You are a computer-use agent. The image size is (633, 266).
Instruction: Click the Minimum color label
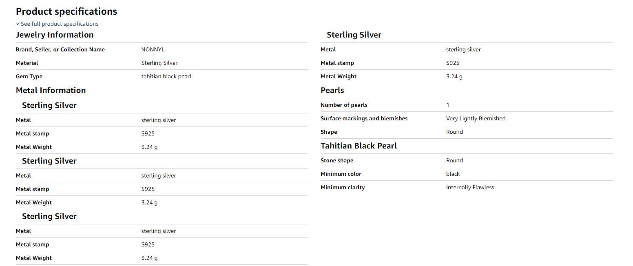[x=341, y=174]
